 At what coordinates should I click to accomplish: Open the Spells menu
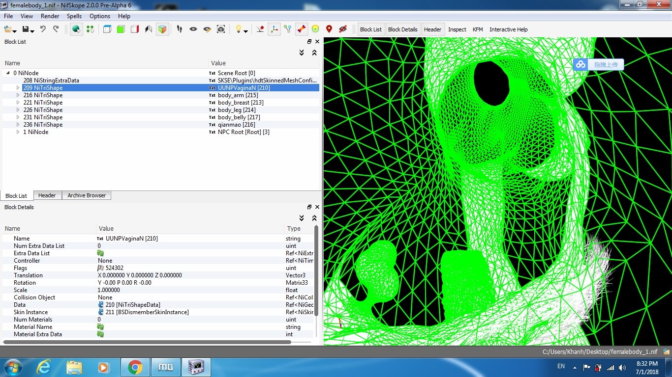(74, 16)
